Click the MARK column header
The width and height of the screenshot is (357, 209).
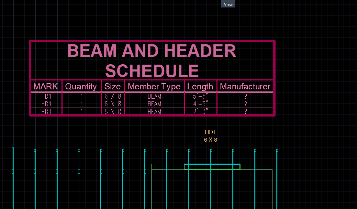46,86
